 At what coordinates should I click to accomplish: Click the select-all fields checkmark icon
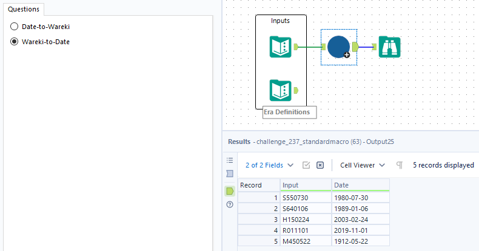pos(306,165)
